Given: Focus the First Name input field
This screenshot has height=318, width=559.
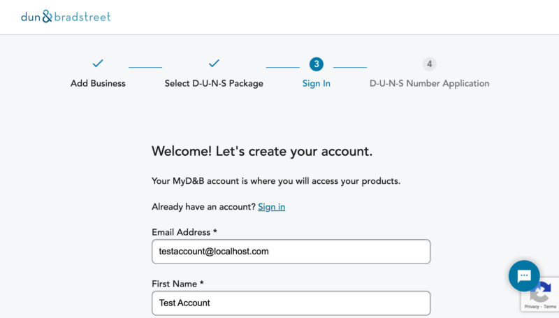Looking at the screenshot, I should coord(291,303).
